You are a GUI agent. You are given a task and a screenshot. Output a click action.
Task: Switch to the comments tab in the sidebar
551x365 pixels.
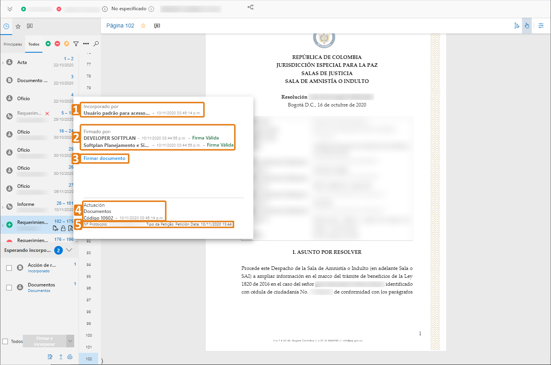[x=30, y=26]
